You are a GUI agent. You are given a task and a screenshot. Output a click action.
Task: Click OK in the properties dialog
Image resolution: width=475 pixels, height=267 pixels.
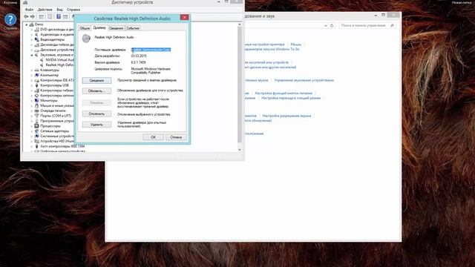[154, 137]
